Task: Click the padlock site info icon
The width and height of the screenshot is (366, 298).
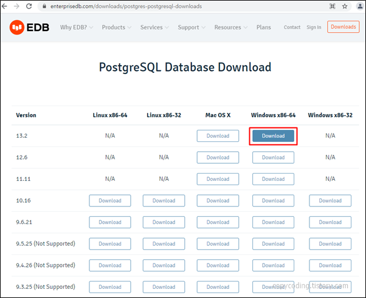Action: (44, 6)
